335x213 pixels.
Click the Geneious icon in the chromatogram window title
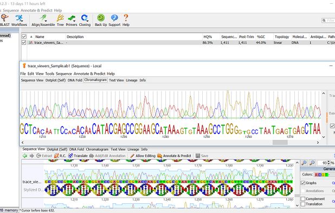24,66
